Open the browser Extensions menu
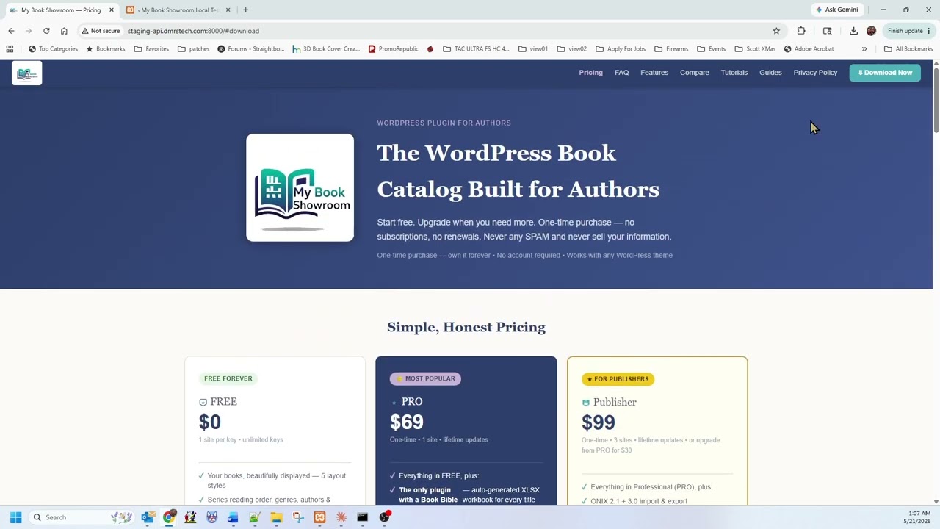Screen dimensions: 940x529 coord(801,31)
